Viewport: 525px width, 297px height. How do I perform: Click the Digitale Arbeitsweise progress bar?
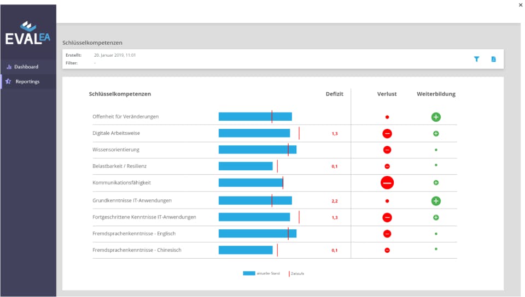click(254, 133)
